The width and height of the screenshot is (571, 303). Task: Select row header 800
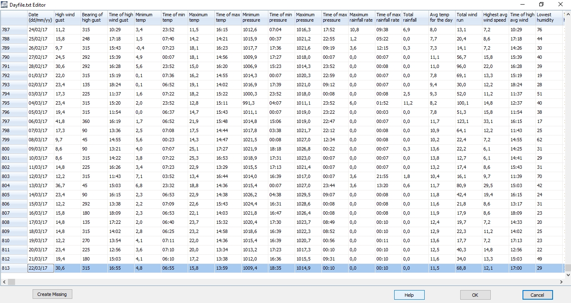pyautogui.click(x=13, y=149)
